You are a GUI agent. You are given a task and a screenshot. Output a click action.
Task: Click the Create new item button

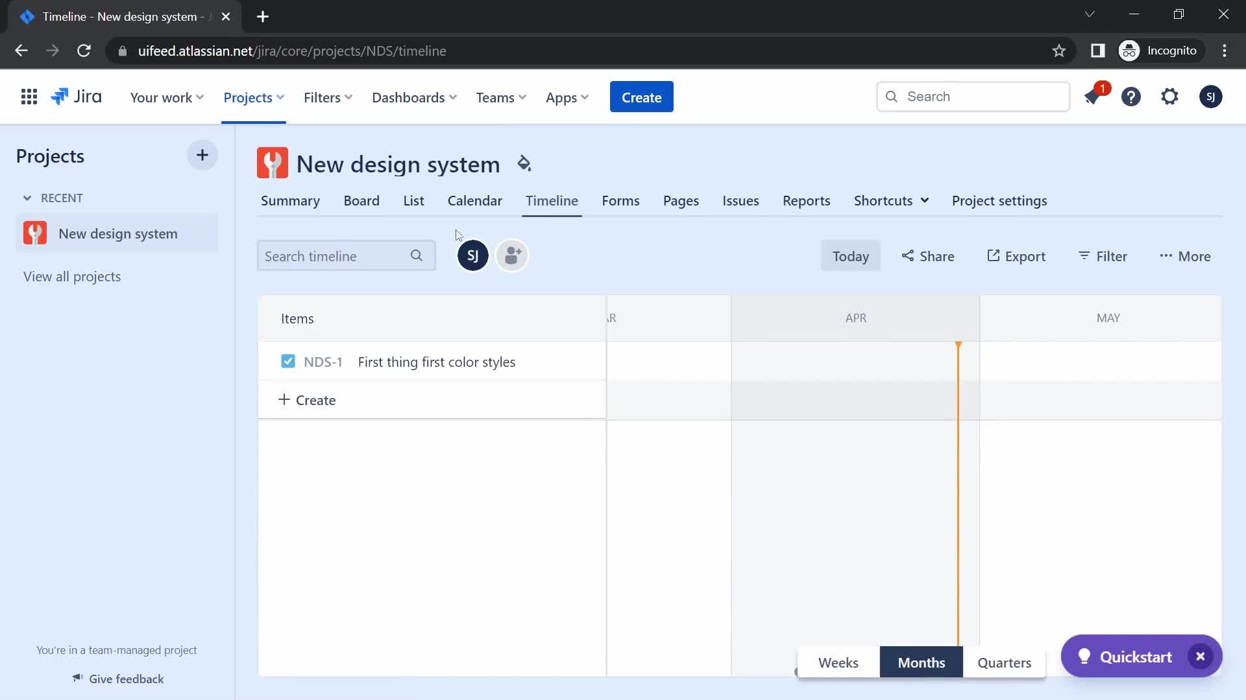click(306, 399)
